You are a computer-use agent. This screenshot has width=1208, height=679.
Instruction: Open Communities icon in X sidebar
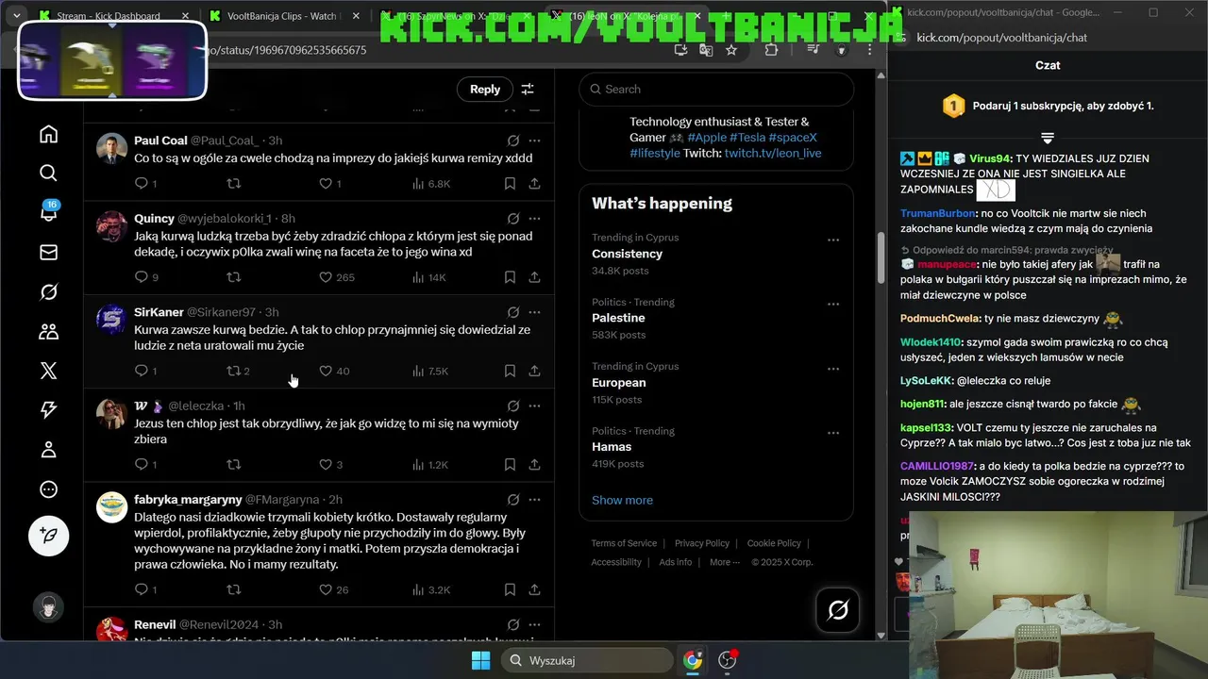coord(48,332)
